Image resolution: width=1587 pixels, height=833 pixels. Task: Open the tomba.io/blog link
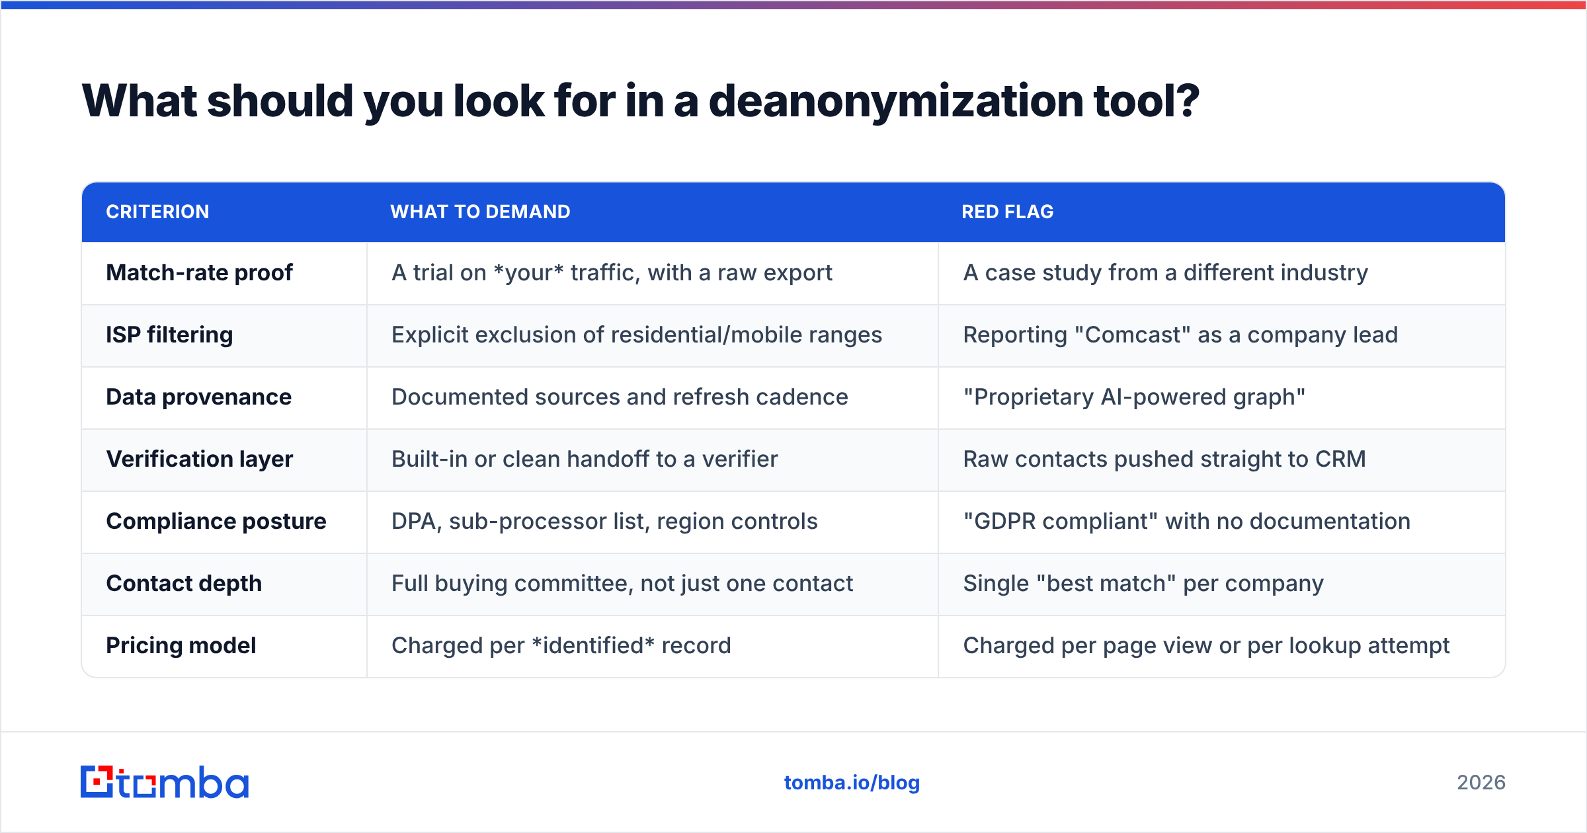pyautogui.click(x=852, y=783)
